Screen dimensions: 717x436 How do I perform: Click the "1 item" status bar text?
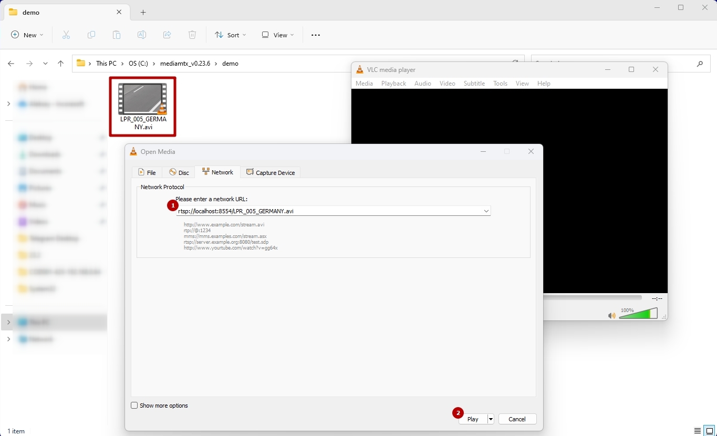coord(16,431)
